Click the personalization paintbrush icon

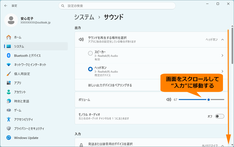coord(9,74)
